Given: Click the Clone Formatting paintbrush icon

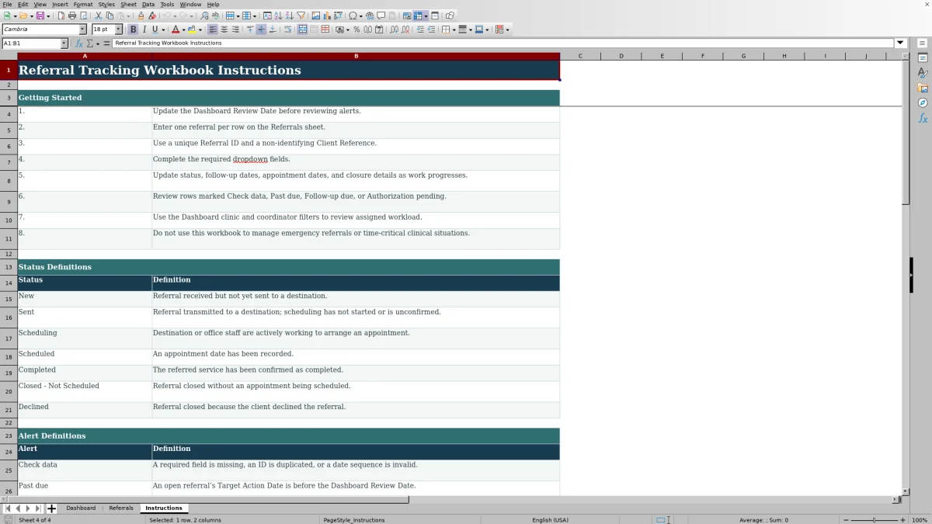Looking at the screenshot, I should 141,16.
